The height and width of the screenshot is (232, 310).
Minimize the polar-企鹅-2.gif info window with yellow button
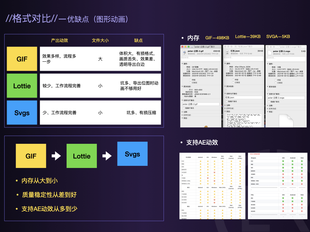(186, 47)
